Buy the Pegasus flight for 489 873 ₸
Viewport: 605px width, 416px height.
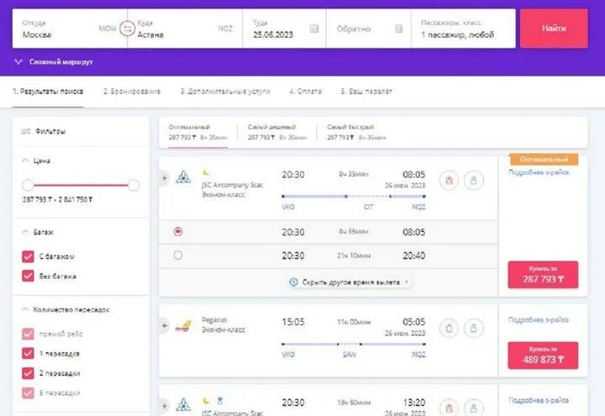(x=543, y=355)
